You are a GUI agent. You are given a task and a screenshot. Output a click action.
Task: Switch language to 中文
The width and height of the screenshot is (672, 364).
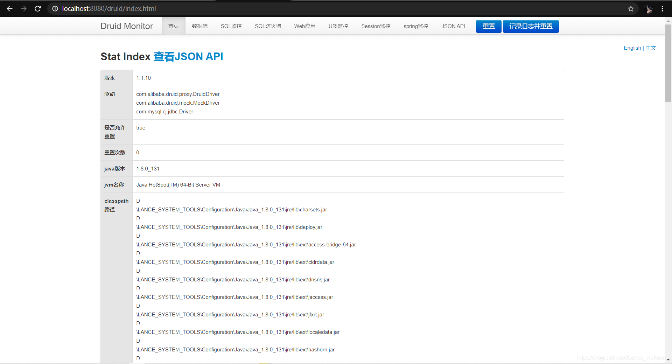(651, 48)
